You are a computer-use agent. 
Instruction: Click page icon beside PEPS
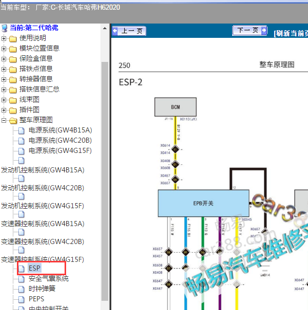(x=22, y=300)
